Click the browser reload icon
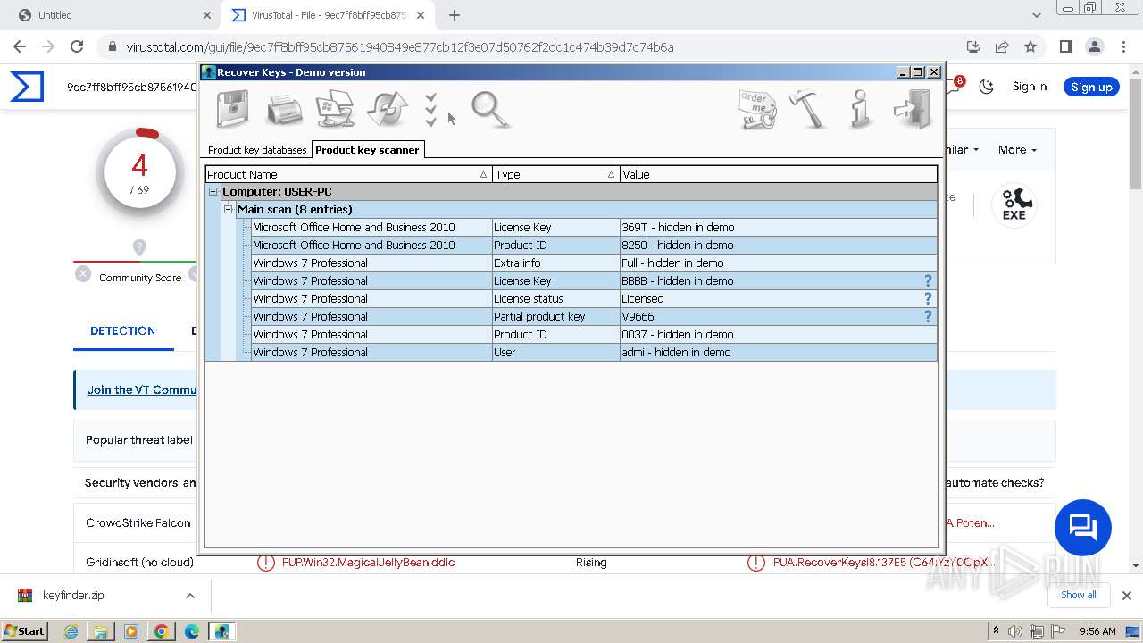 77,46
